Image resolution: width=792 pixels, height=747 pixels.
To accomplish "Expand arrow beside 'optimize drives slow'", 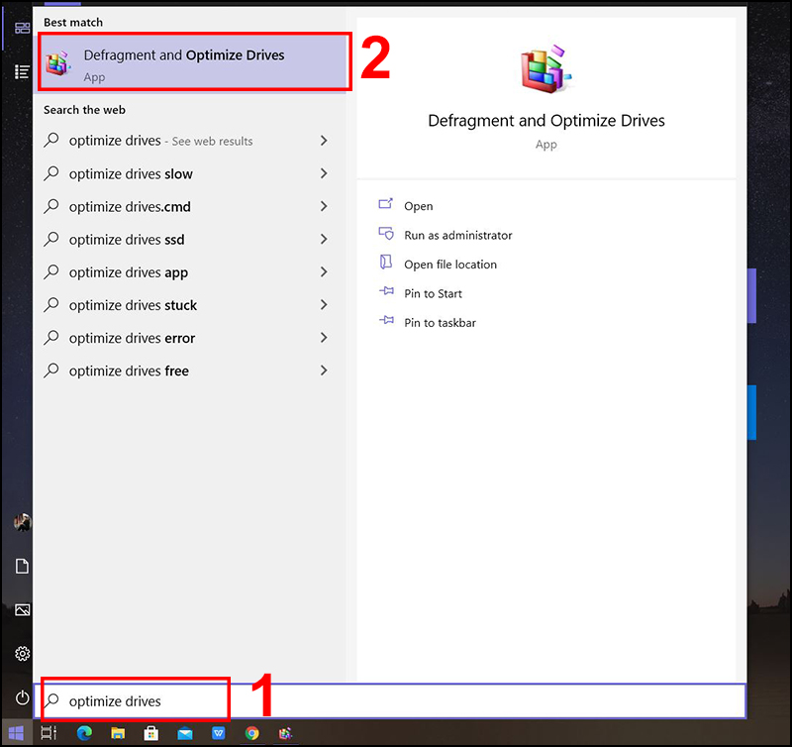I will tap(324, 173).
